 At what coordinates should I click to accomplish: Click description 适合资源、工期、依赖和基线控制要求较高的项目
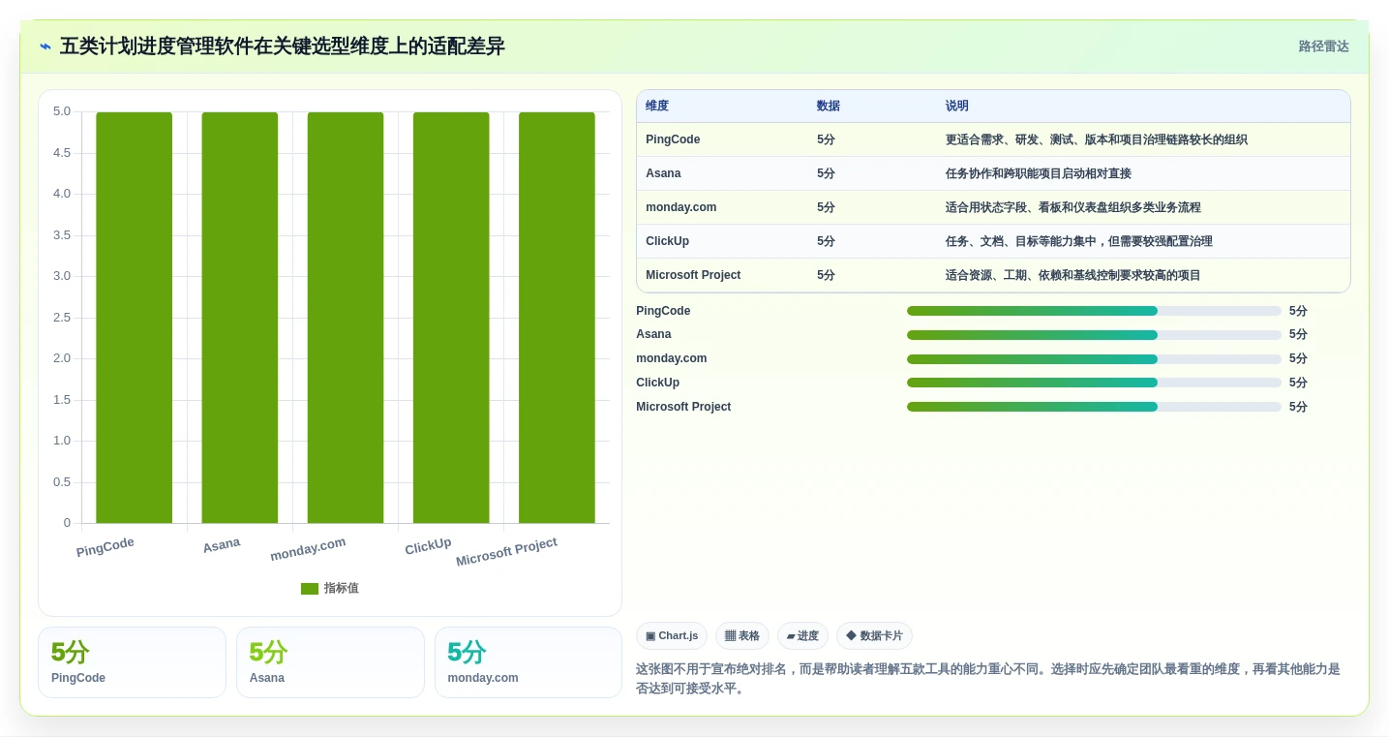(x=1073, y=275)
